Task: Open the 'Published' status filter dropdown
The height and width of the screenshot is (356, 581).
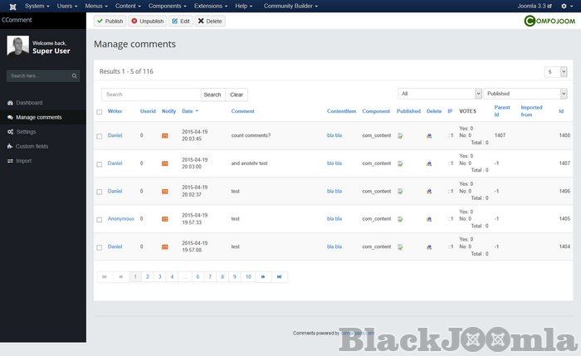Action: tap(525, 94)
